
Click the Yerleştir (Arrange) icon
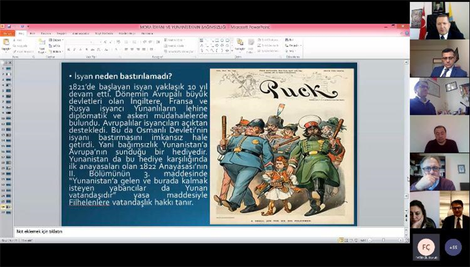point(240,45)
